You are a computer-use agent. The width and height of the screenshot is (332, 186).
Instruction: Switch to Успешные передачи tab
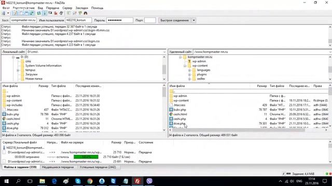(x=98, y=167)
